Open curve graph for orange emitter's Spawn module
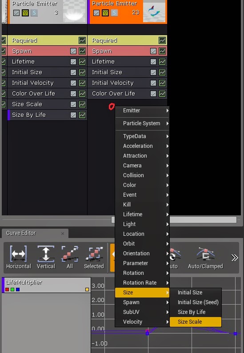244x353 pixels. click(162, 51)
